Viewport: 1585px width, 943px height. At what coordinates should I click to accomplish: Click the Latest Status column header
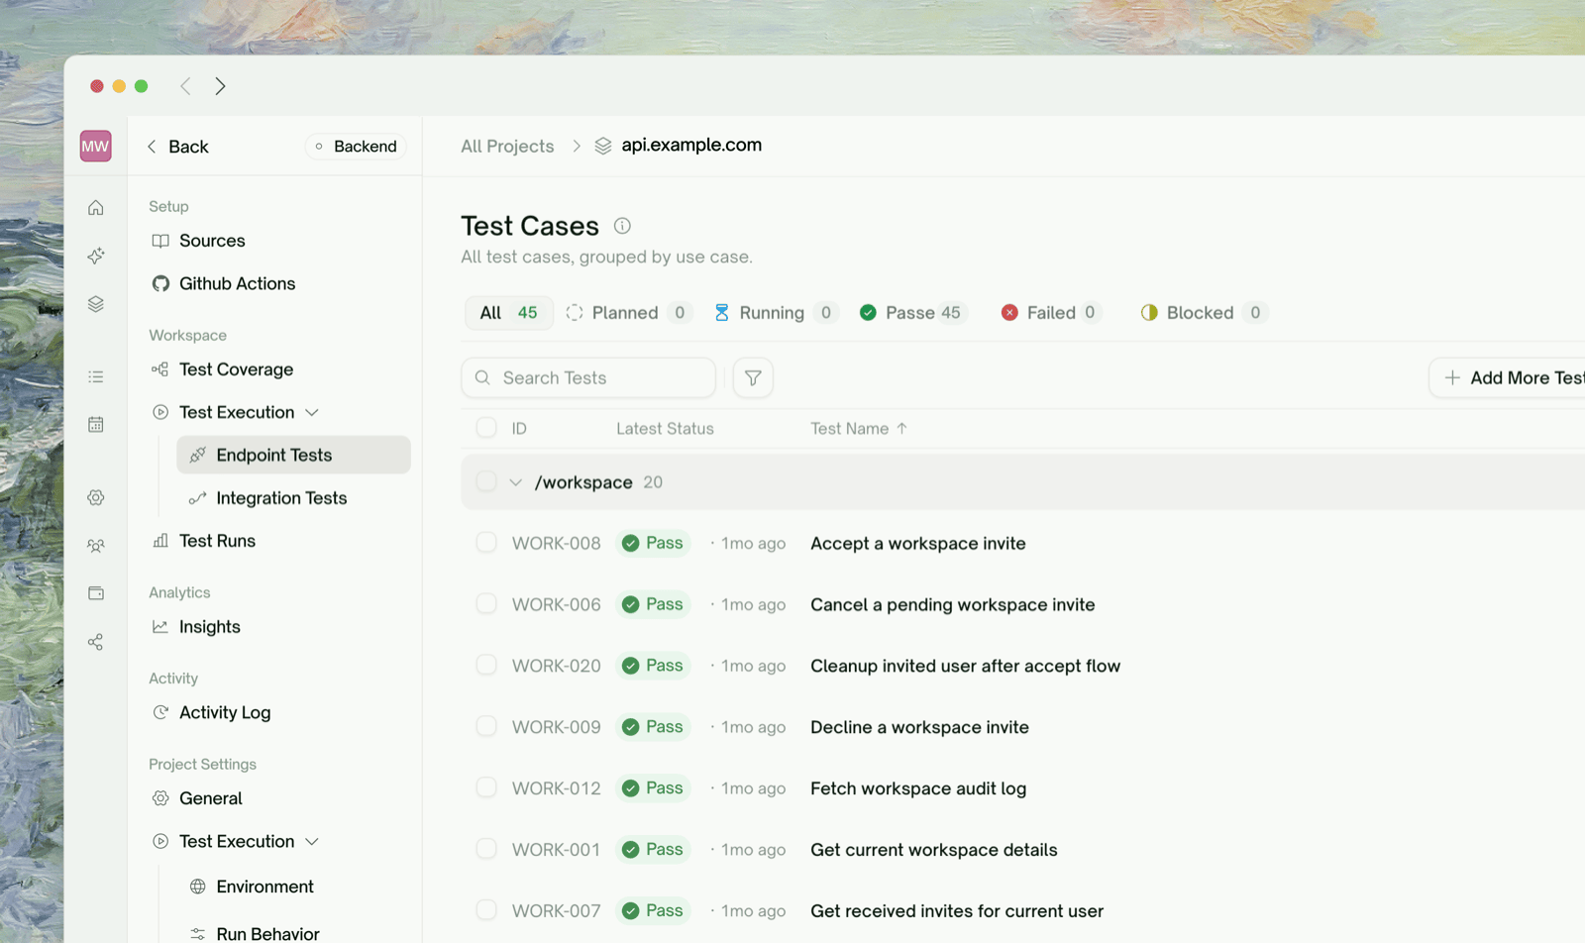[665, 429]
